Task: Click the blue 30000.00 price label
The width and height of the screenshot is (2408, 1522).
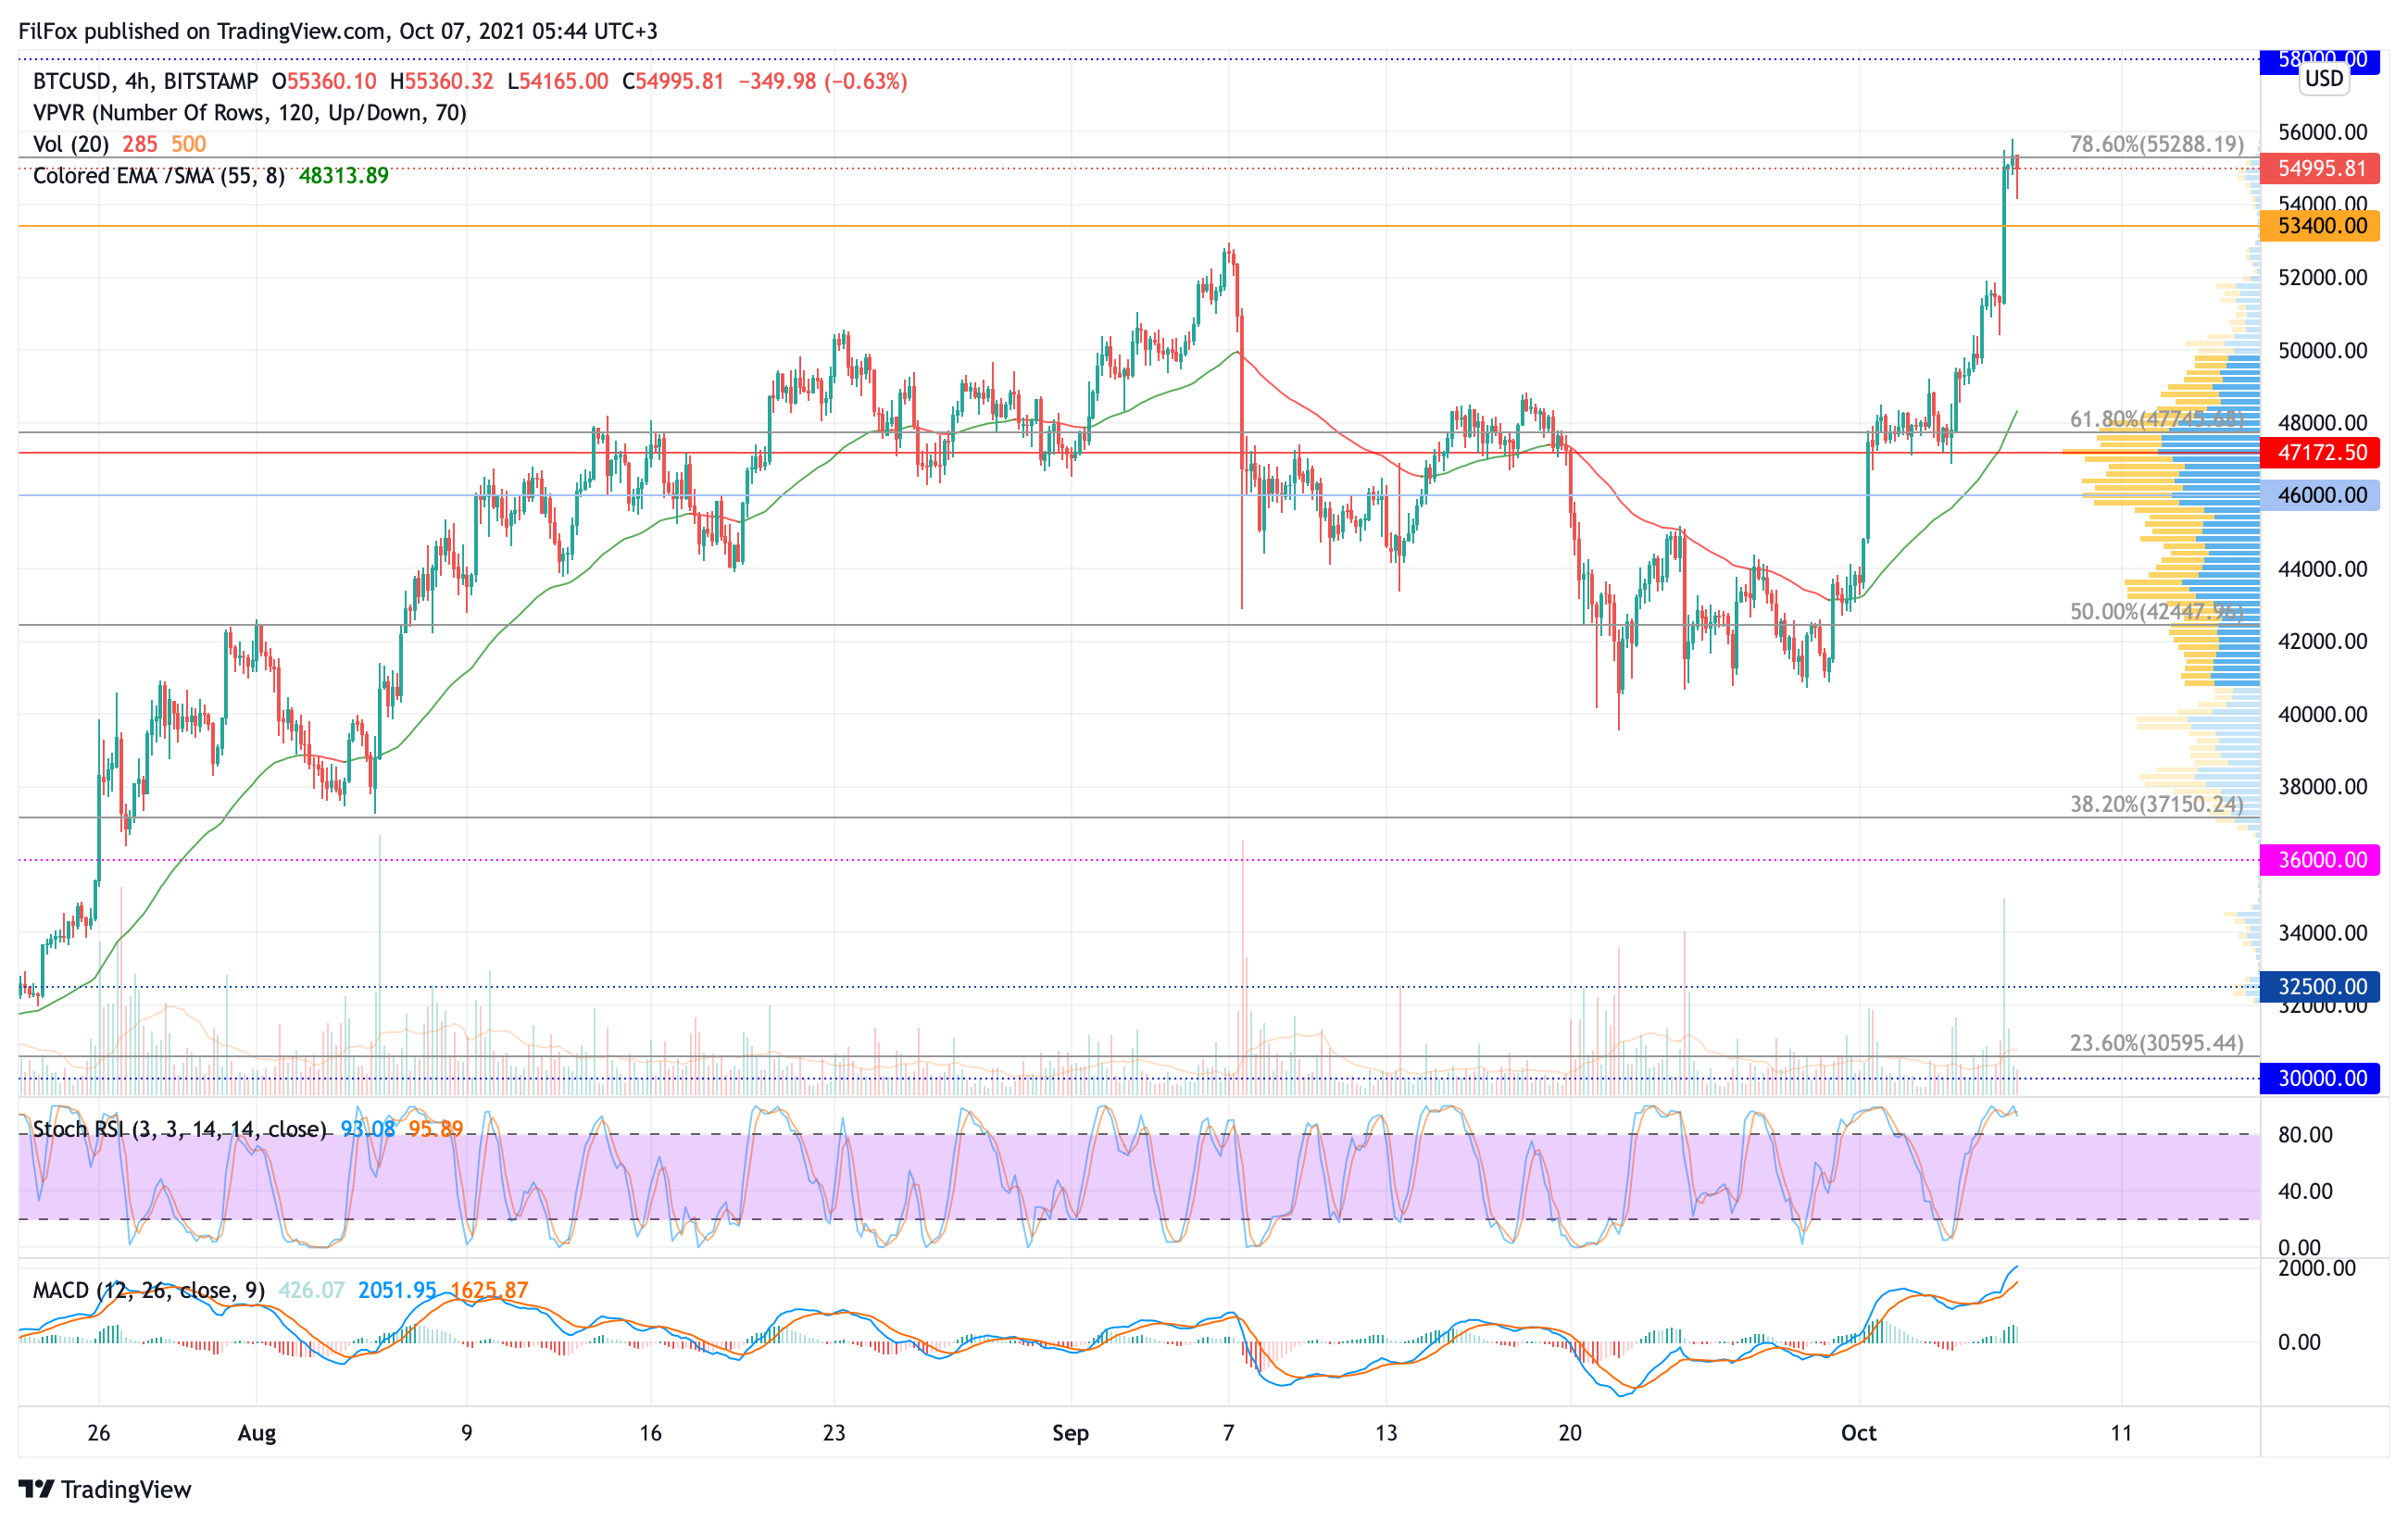Action: pyautogui.click(x=2320, y=1079)
